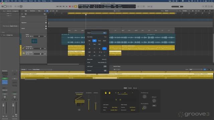214x120 pixels.
Task: Click the LCD tempo display value
Action: [107, 6]
